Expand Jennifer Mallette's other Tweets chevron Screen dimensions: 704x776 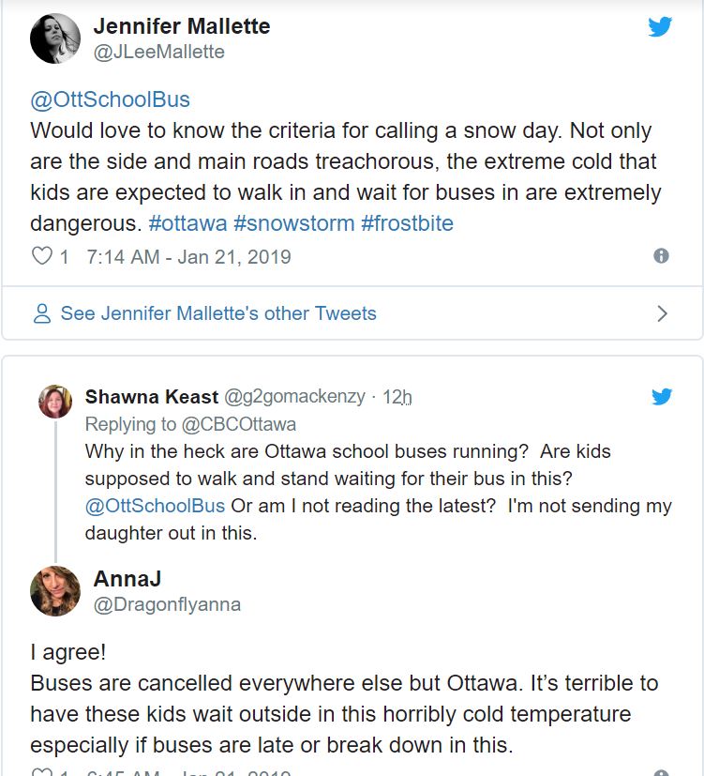coord(662,313)
